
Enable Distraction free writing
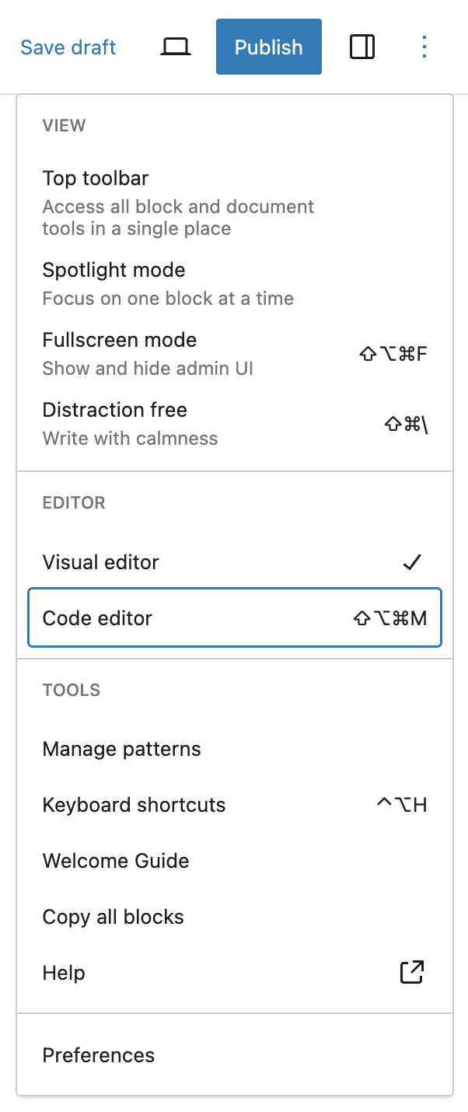point(114,410)
